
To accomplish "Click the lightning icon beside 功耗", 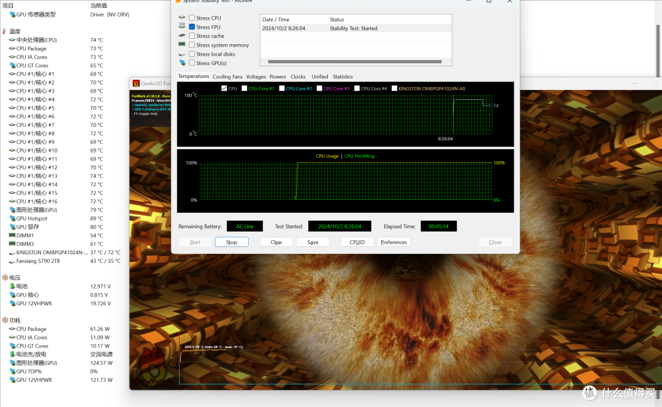I will pyautogui.click(x=5, y=320).
